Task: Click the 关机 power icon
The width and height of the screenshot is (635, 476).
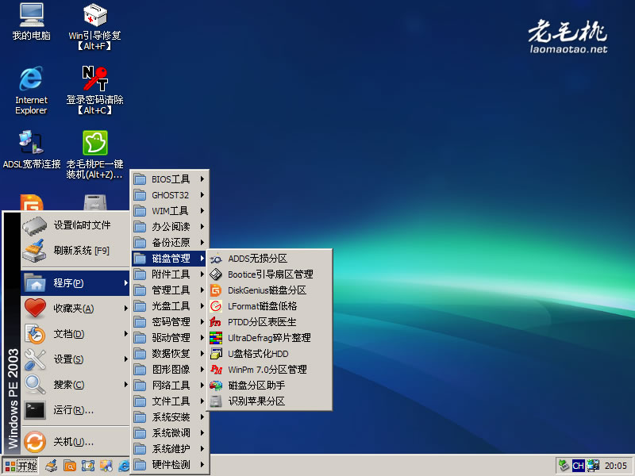Action: click(35, 442)
